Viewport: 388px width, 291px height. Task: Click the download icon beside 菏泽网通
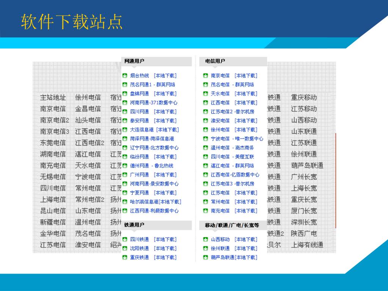[x=125, y=139]
